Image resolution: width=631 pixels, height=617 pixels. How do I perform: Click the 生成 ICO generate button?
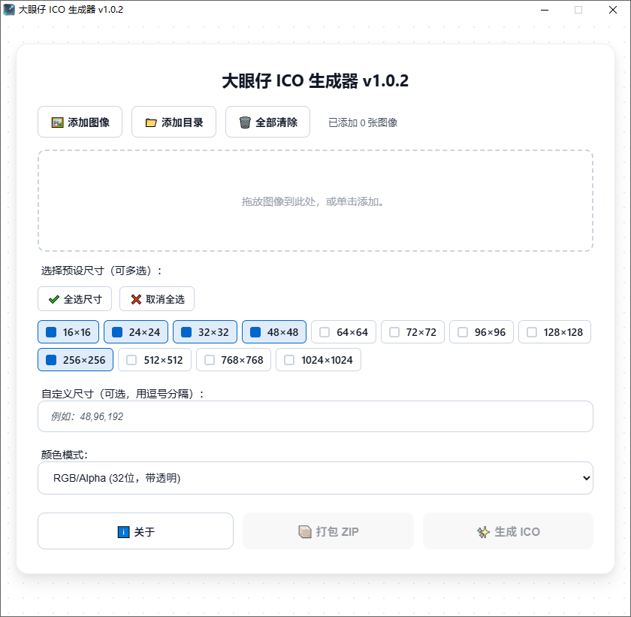[x=508, y=531]
